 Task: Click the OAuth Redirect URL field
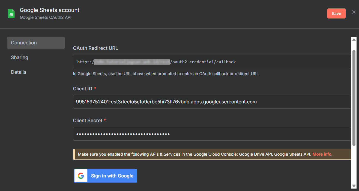point(212,61)
